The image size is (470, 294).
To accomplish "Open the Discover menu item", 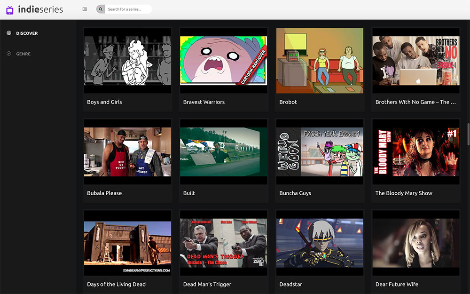I will click(x=27, y=33).
